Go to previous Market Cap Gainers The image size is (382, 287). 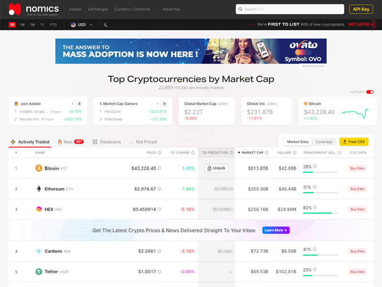pyautogui.click(x=158, y=104)
